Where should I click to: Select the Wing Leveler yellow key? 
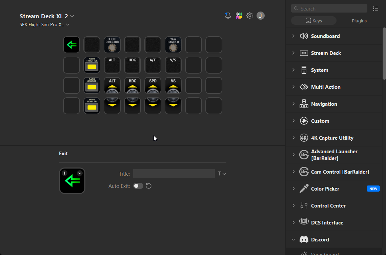(x=92, y=106)
